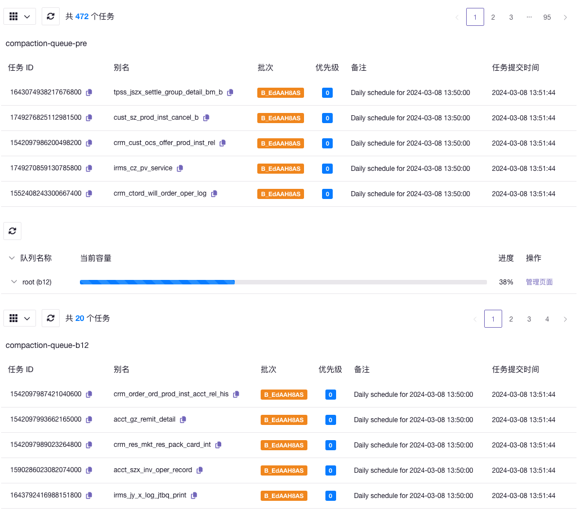
Task: Go to page 95 of top task list
Action: click(x=547, y=17)
